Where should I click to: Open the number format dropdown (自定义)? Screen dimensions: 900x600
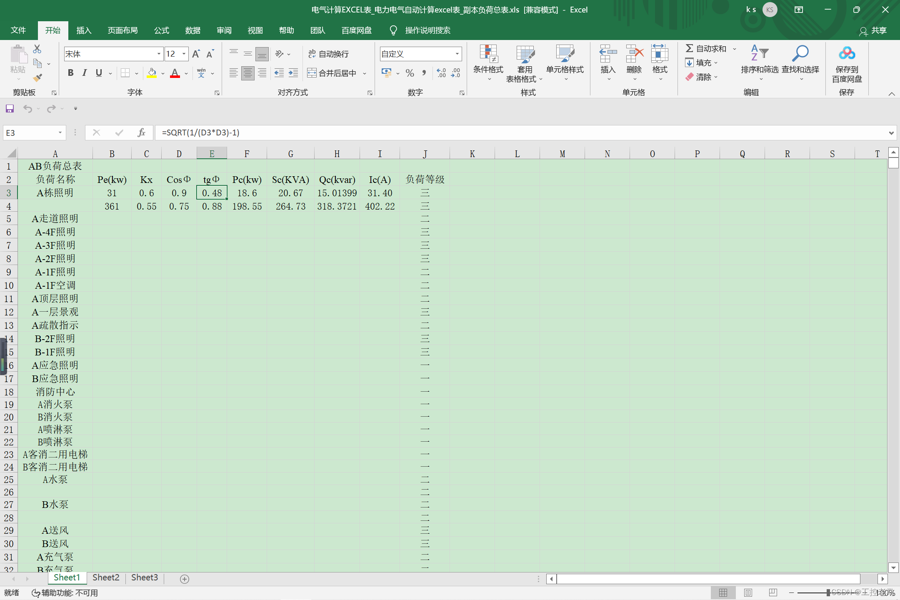click(457, 54)
